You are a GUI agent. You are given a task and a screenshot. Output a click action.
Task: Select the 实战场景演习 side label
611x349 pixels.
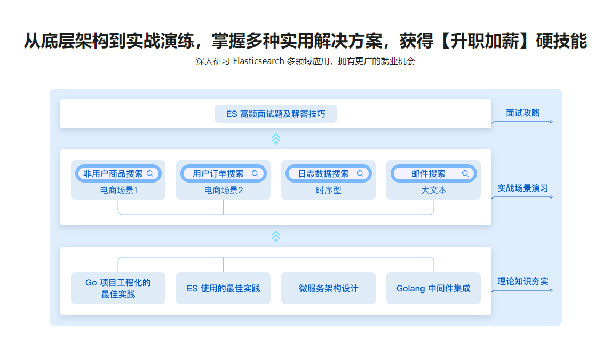522,188
